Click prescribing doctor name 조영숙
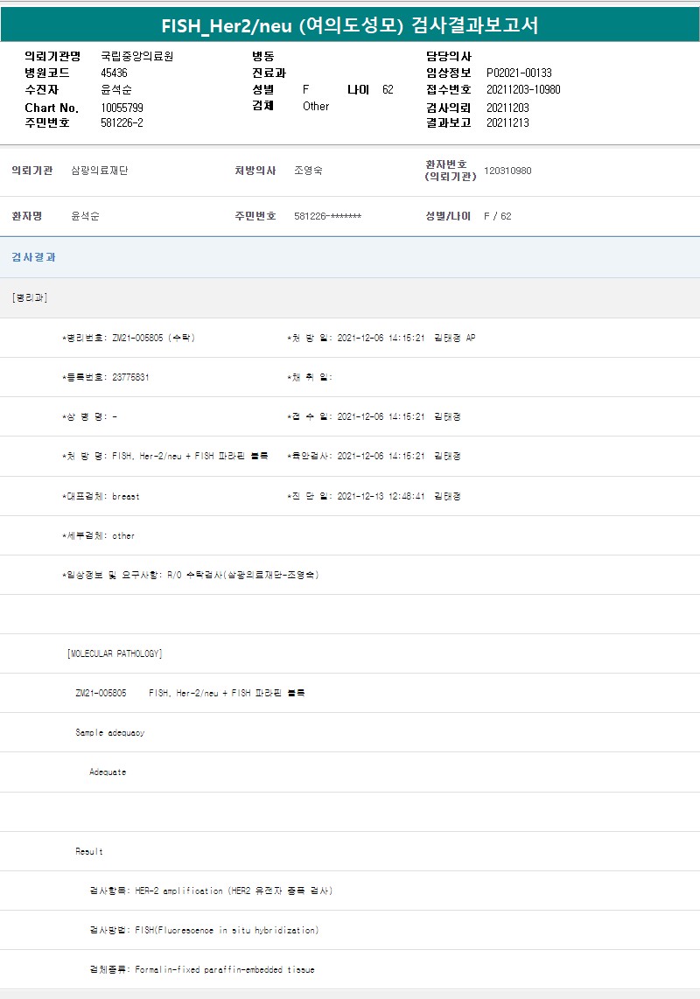 (x=308, y=171)
